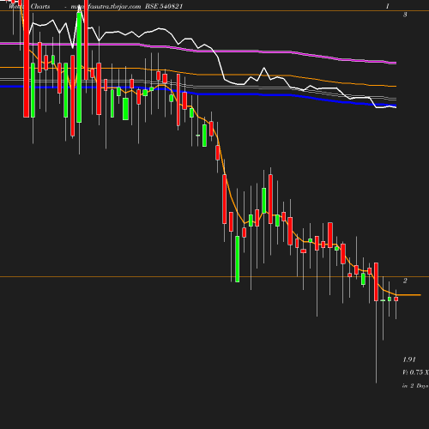
Task: Click the "Charts" word in the header
Action: (40, 6)
